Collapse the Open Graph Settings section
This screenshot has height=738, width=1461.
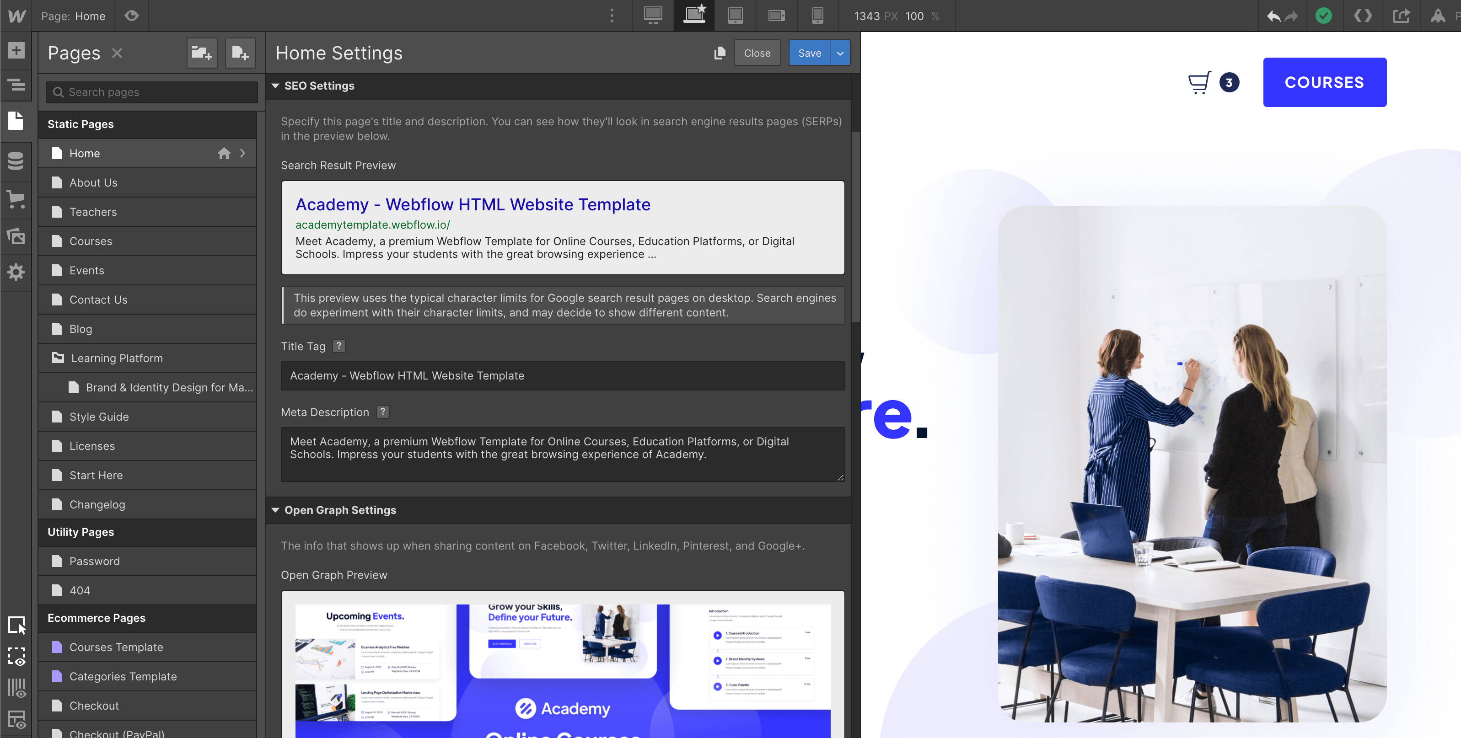point(276,509)
